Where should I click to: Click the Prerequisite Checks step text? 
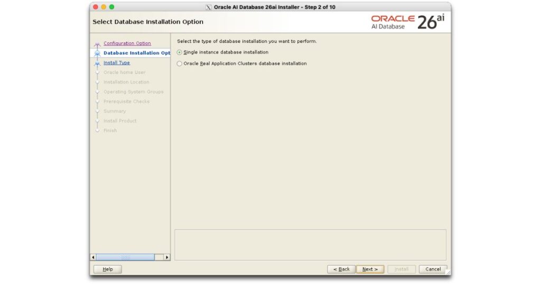(126, 101)
